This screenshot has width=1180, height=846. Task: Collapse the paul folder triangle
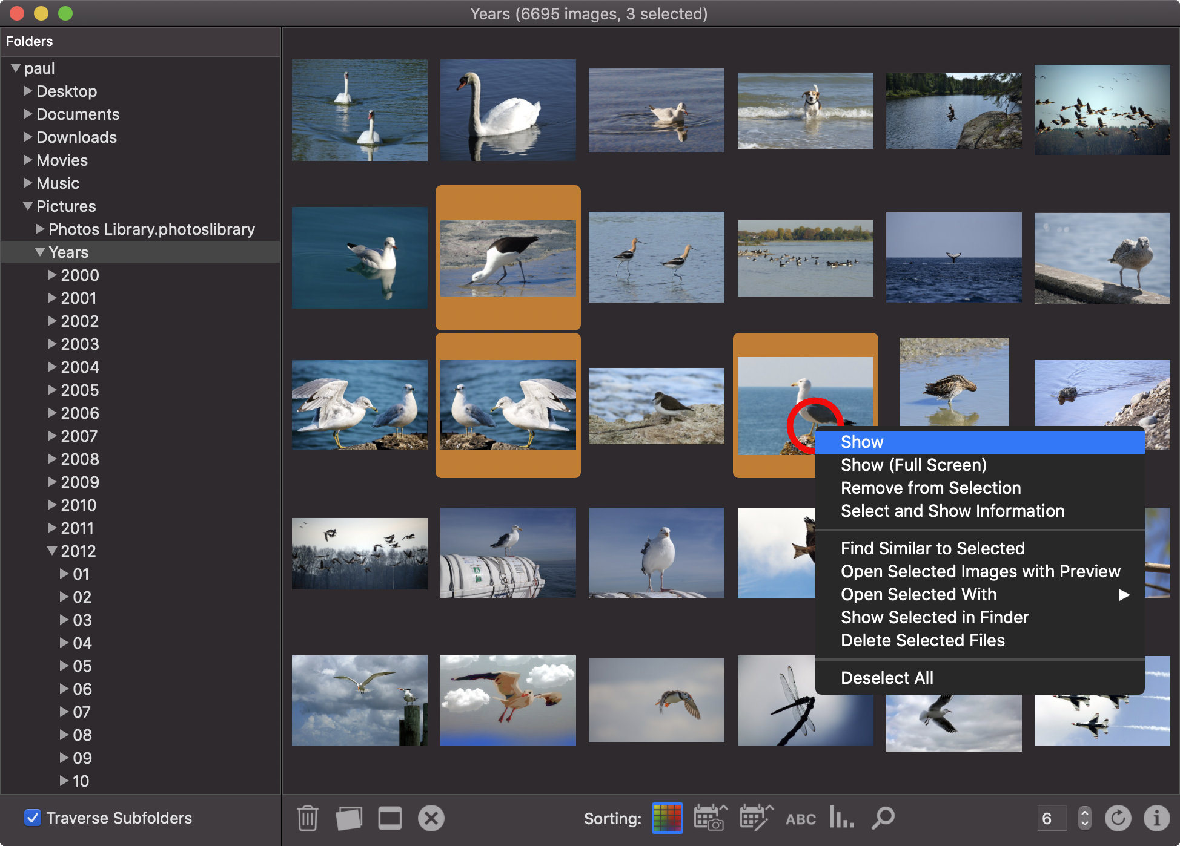click(x=16, y=68)
